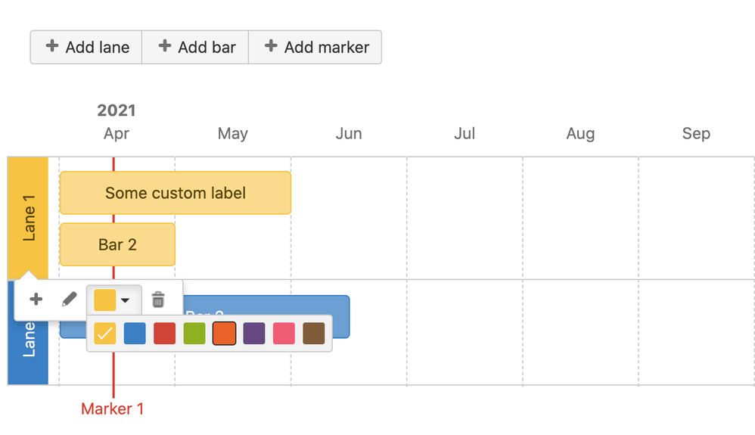This screenshot has width=755, height=435.
Task: Click the plus icon on Add marker
Action: pyautogui.click(x=271, y=45)
